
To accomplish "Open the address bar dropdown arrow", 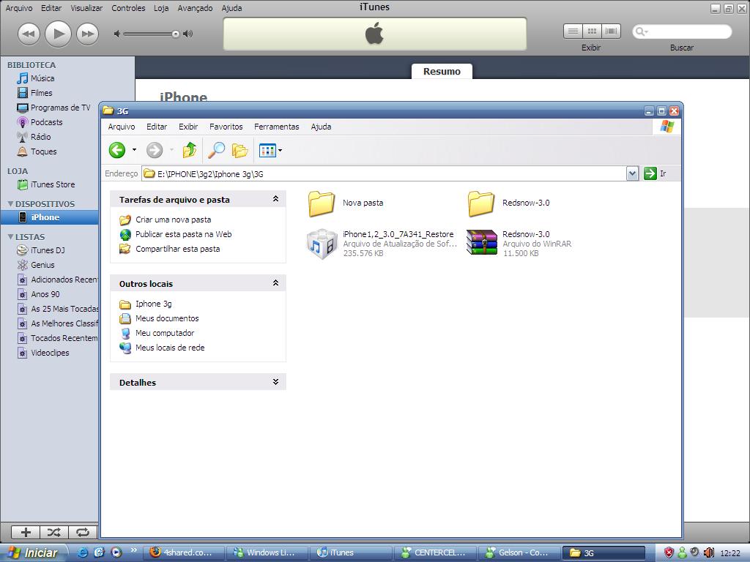I will (x=632, y=173).
